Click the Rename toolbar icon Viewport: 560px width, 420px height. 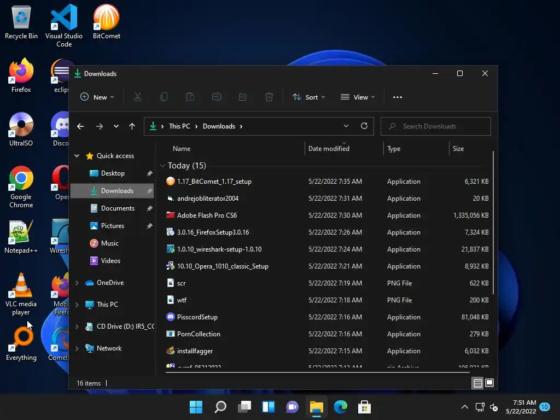(217, 97)
